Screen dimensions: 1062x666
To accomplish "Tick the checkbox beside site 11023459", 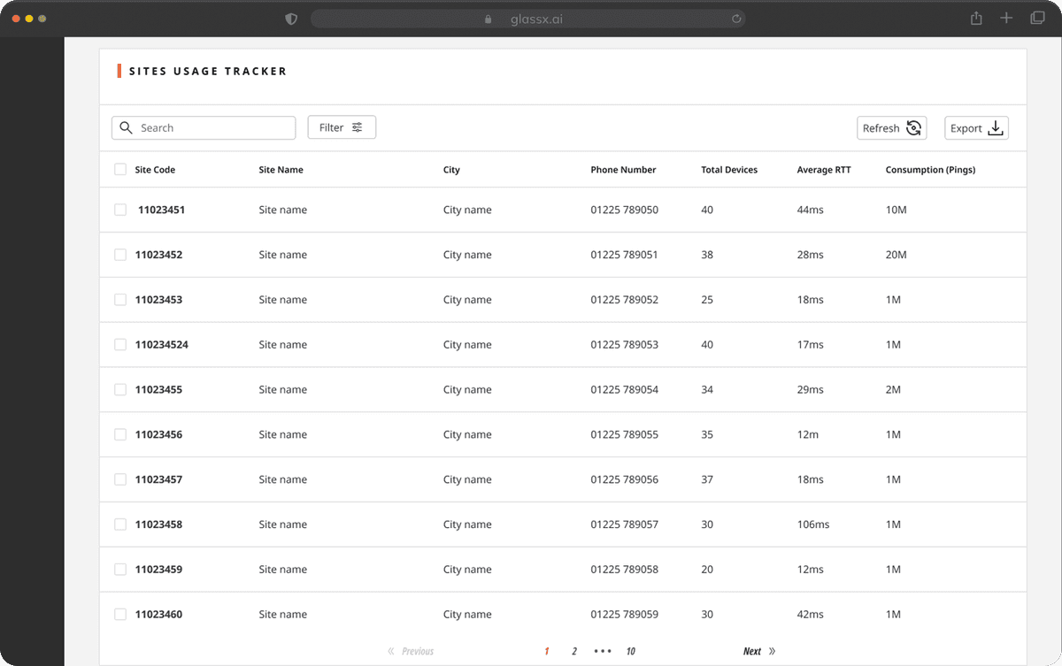I will [120, 569].
